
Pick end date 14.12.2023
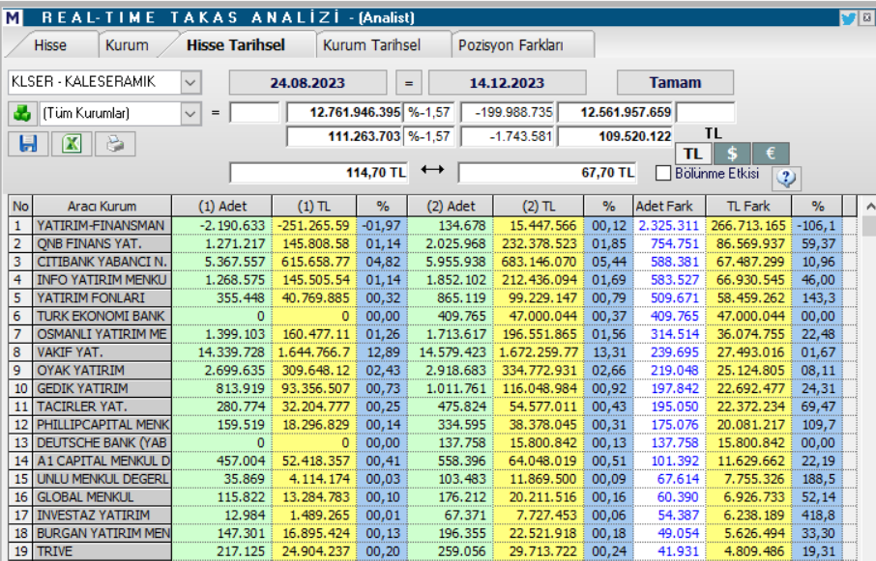coord(507,82)
